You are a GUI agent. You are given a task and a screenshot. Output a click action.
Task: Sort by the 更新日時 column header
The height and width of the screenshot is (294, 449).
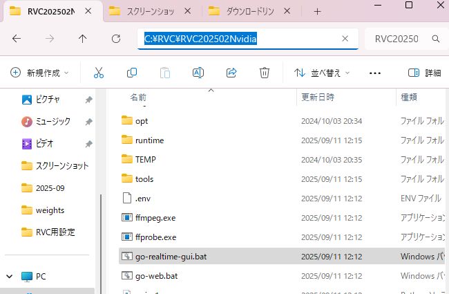318,98
